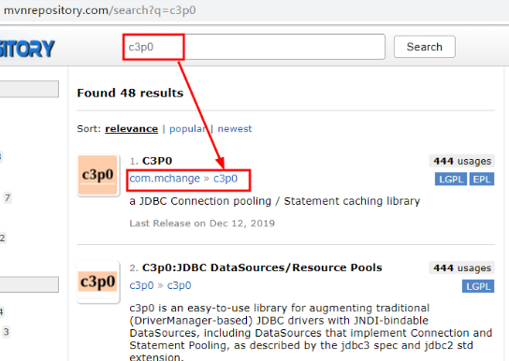Click the c3p0 easy-to-use library description
Screen dimensions: 509x361
(x=311, y=333)
